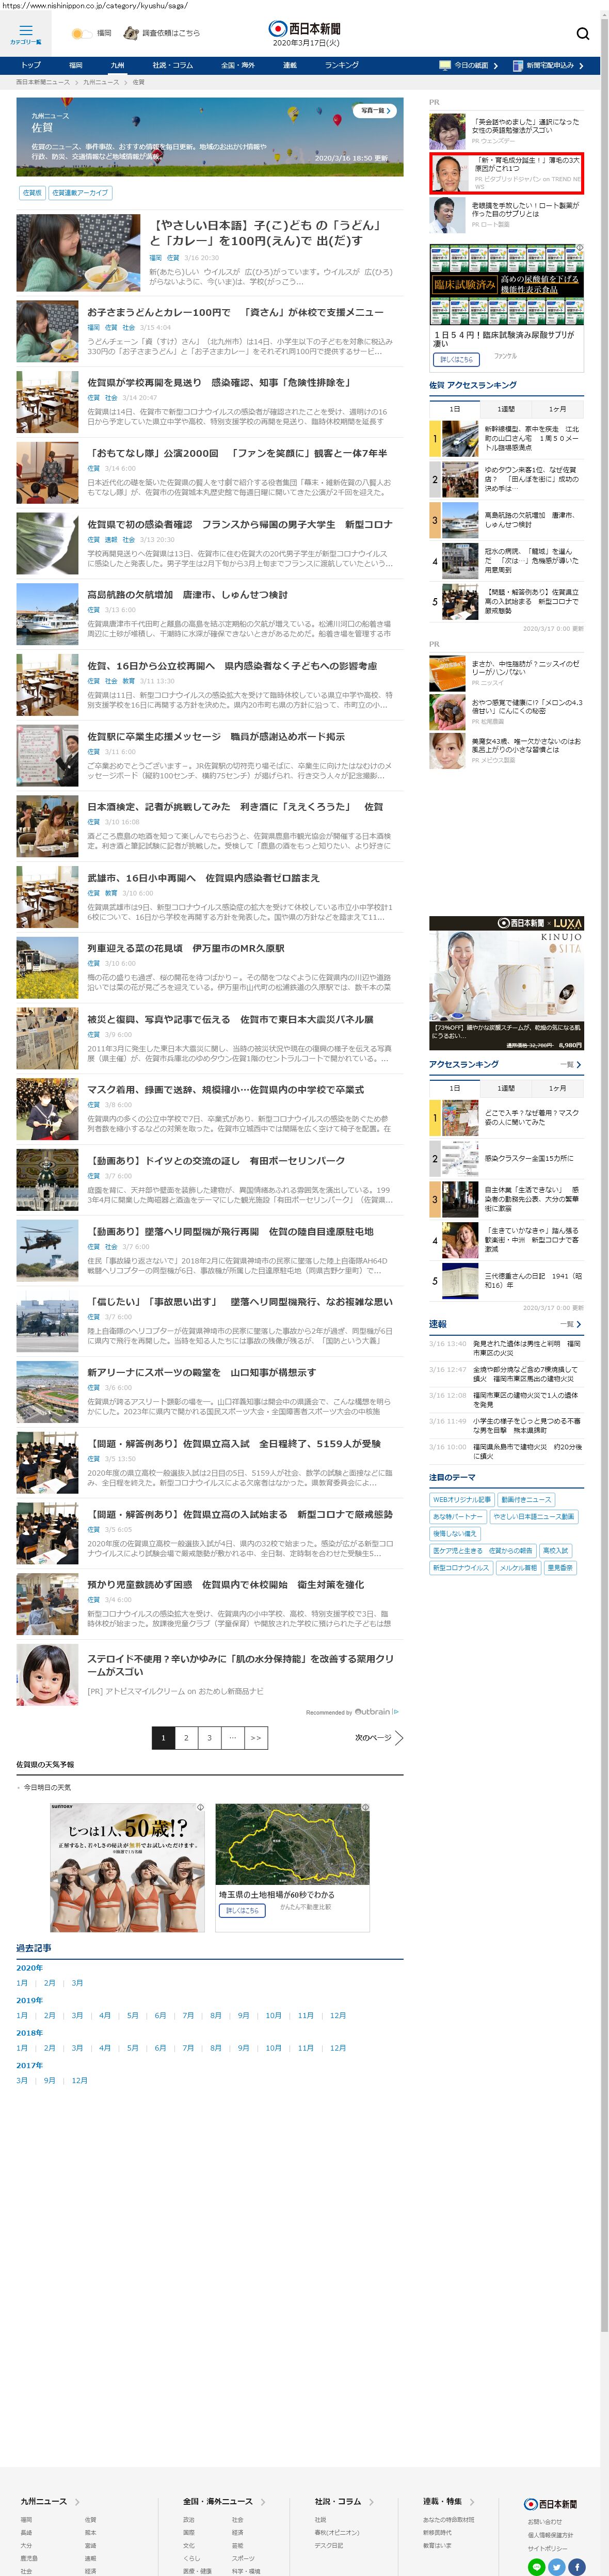This screenshot has height=2576, width=609.
Task: Click 個人情報保護方針 in footer
Action: pos(550,2535)
